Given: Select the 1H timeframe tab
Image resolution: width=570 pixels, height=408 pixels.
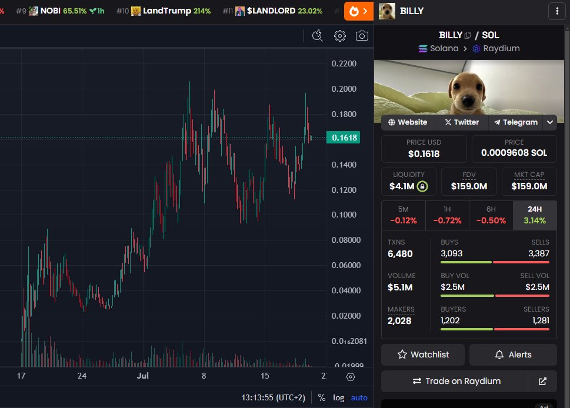Looking at the screenshot, I should pyautogui.click(x=447, y=215).
